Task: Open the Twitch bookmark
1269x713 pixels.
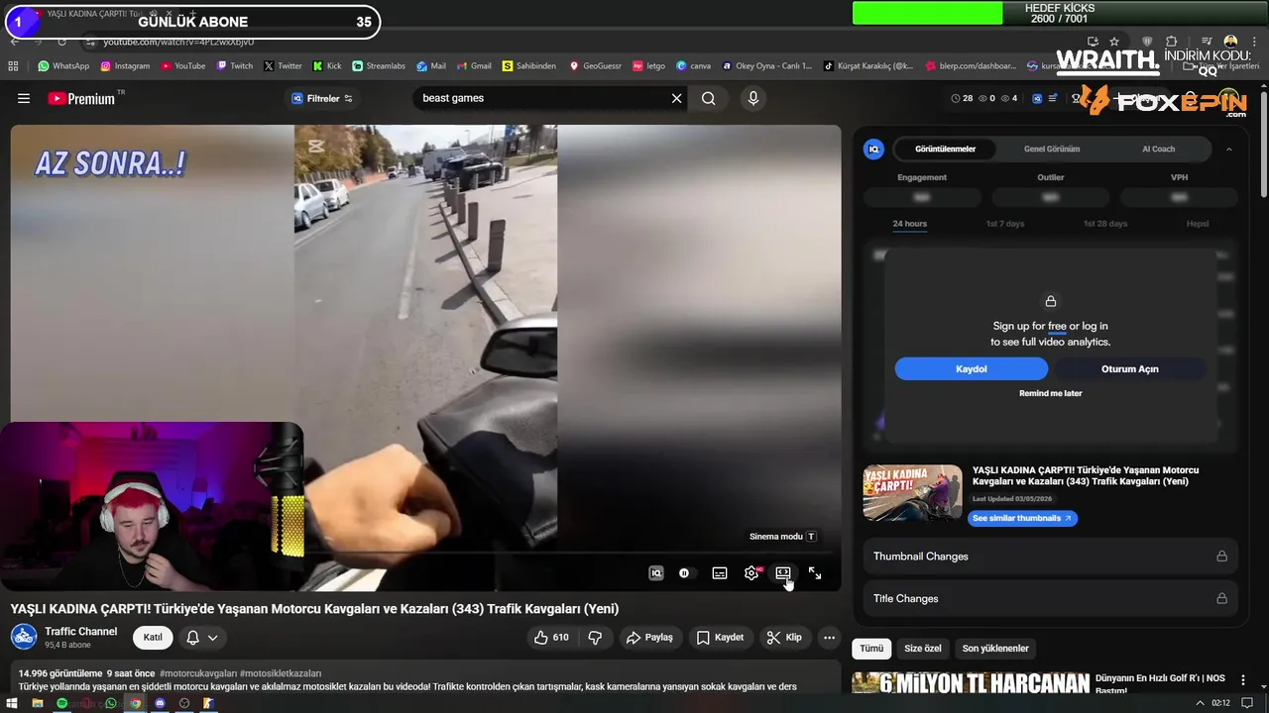Action: 234,66
